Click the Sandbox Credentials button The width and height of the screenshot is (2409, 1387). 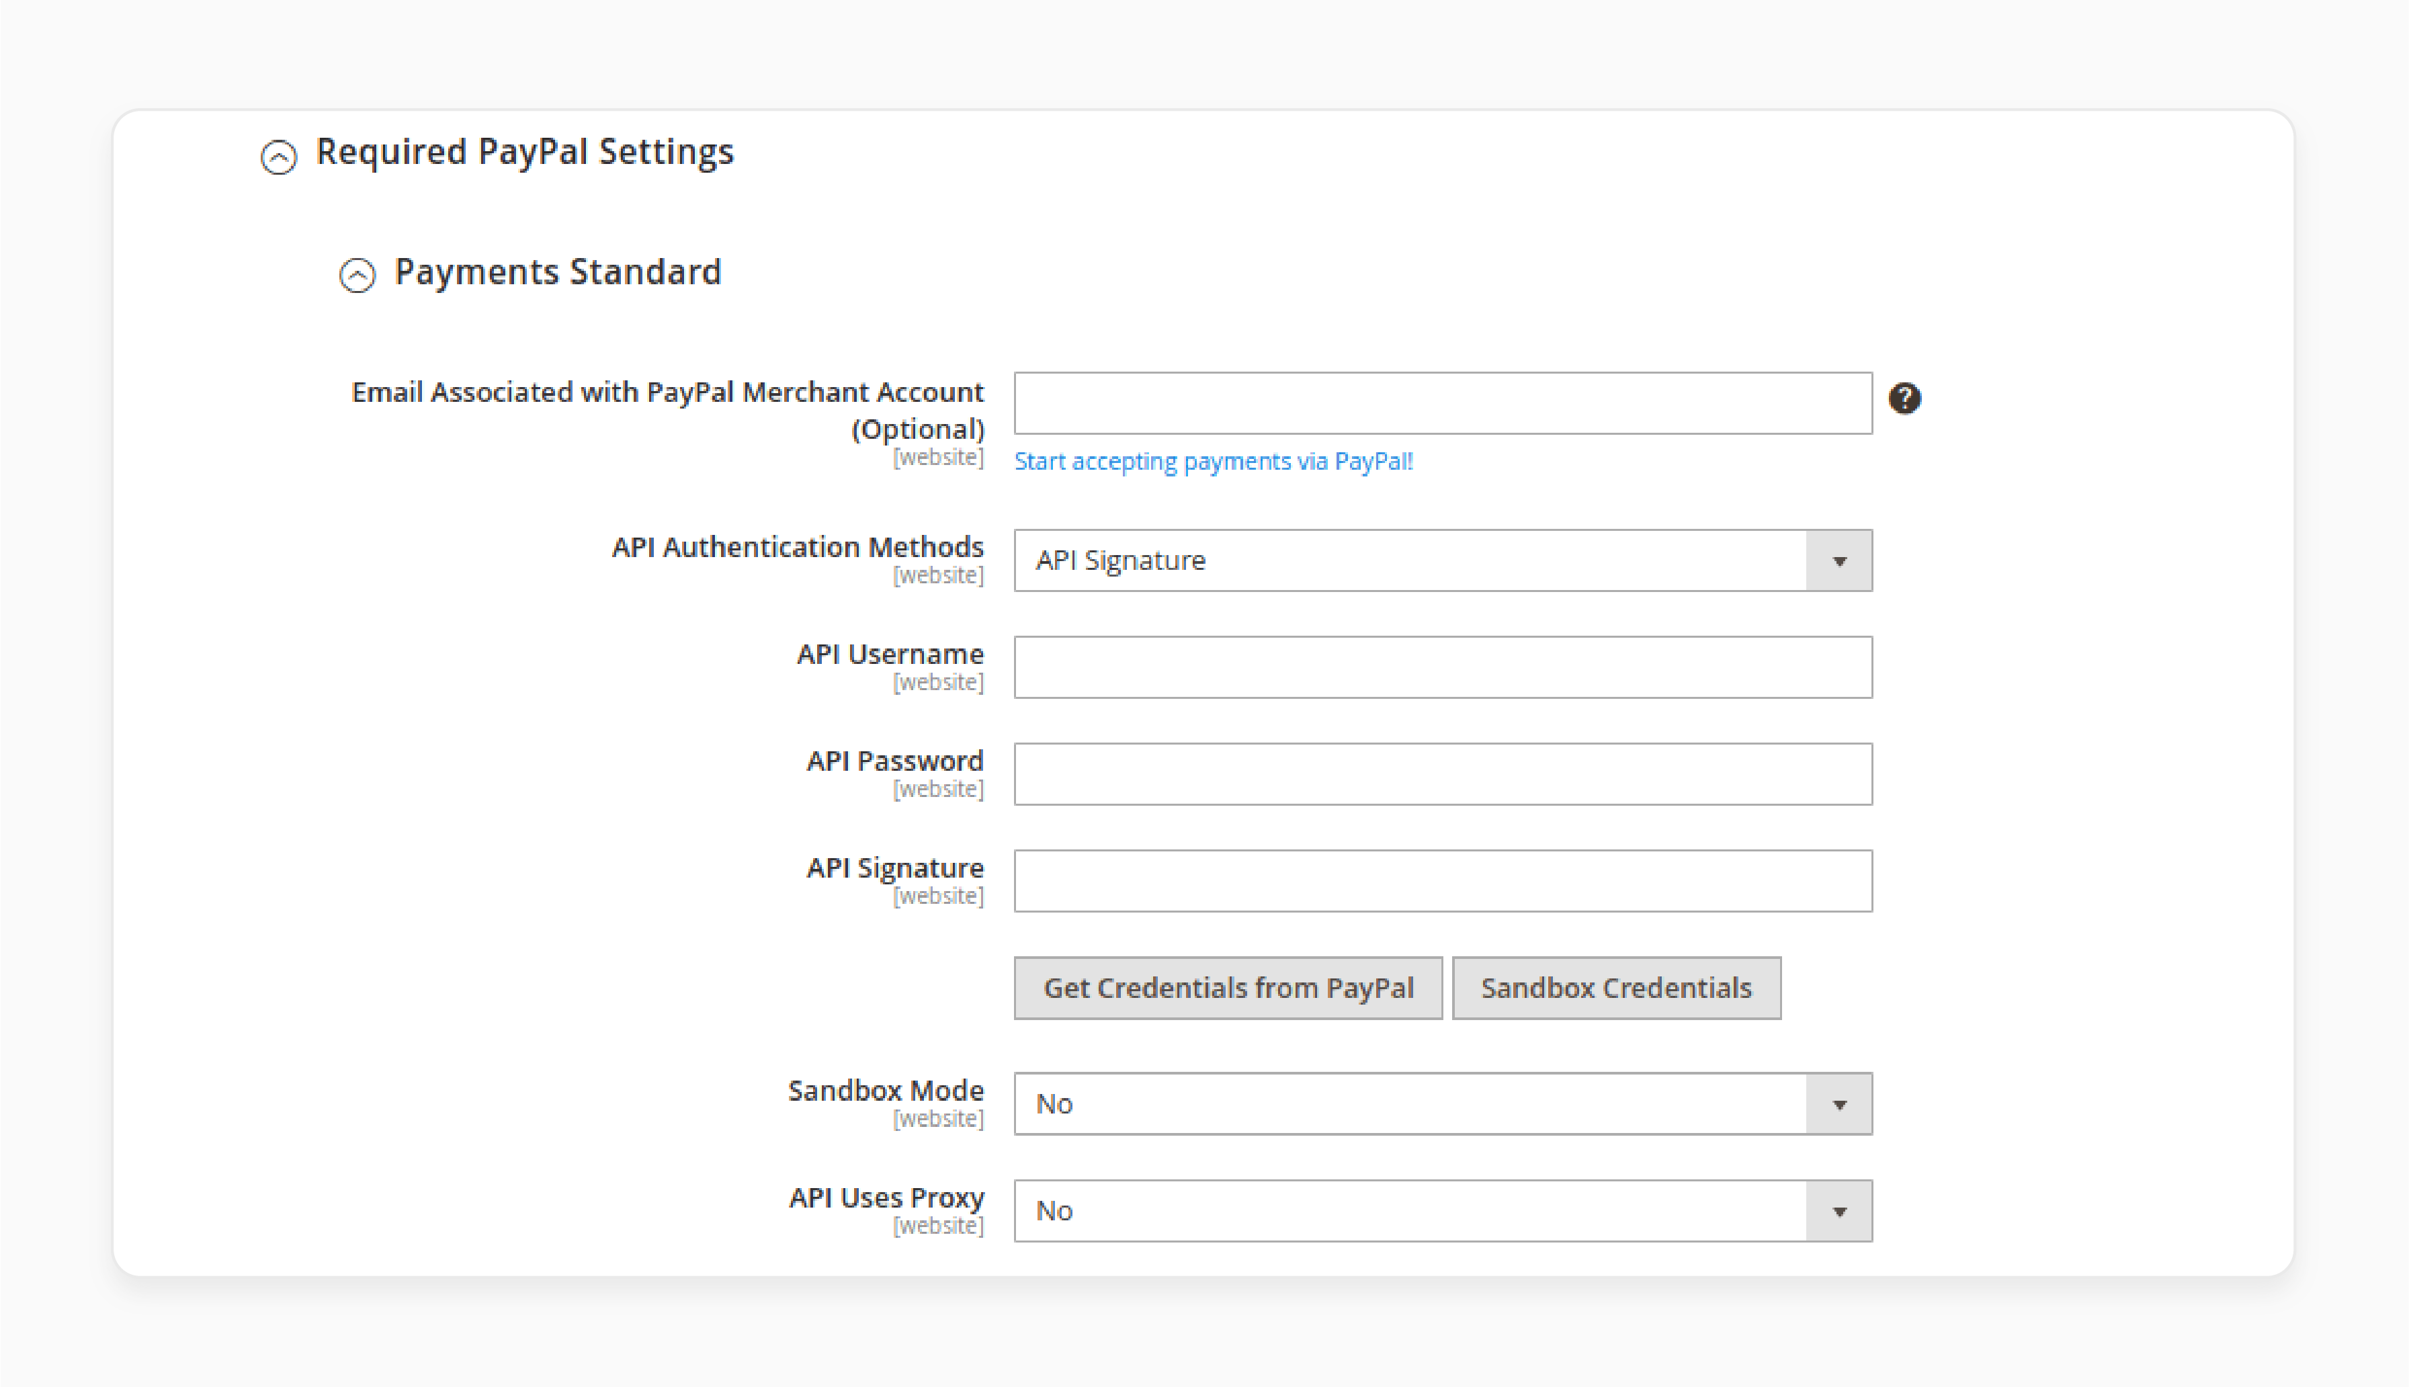pyautogui.click(x=1615, y=988)
